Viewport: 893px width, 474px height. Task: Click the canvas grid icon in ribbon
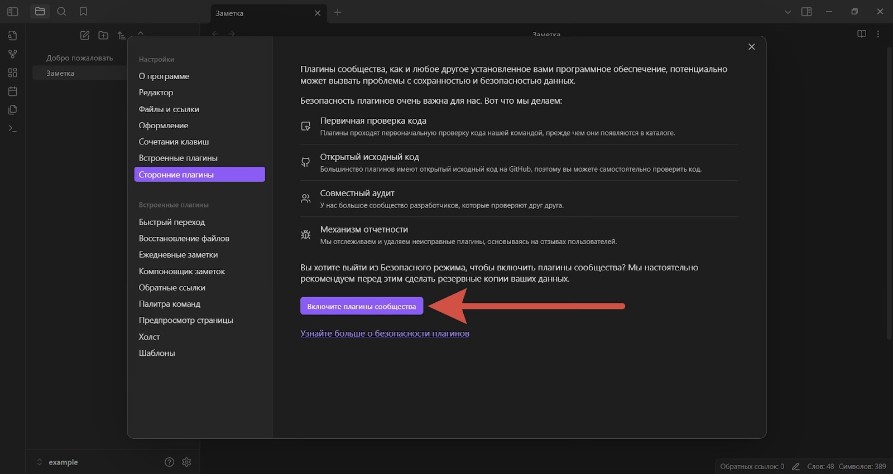12,72
